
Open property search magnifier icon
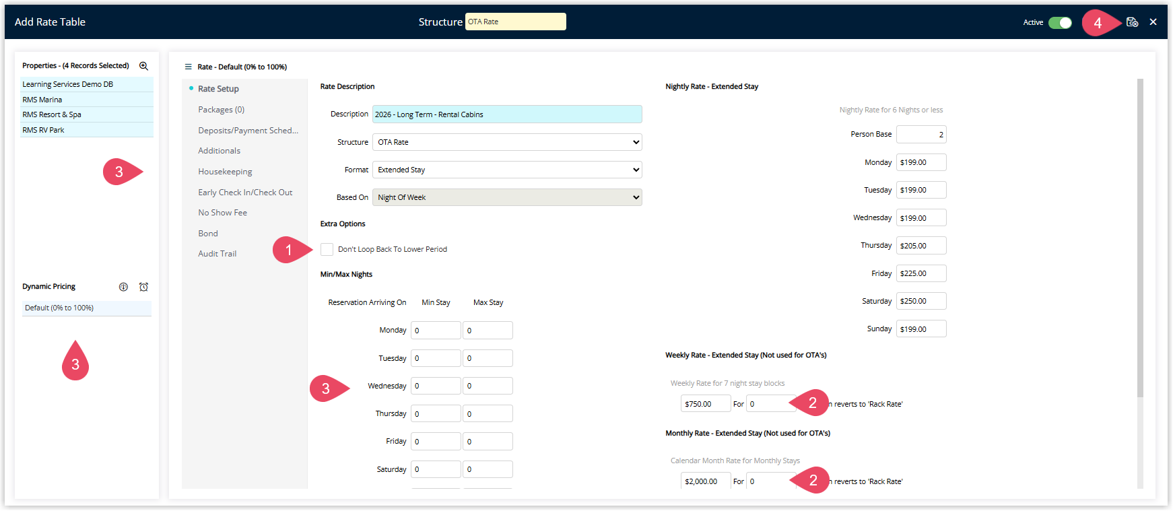tap(143, 66)
